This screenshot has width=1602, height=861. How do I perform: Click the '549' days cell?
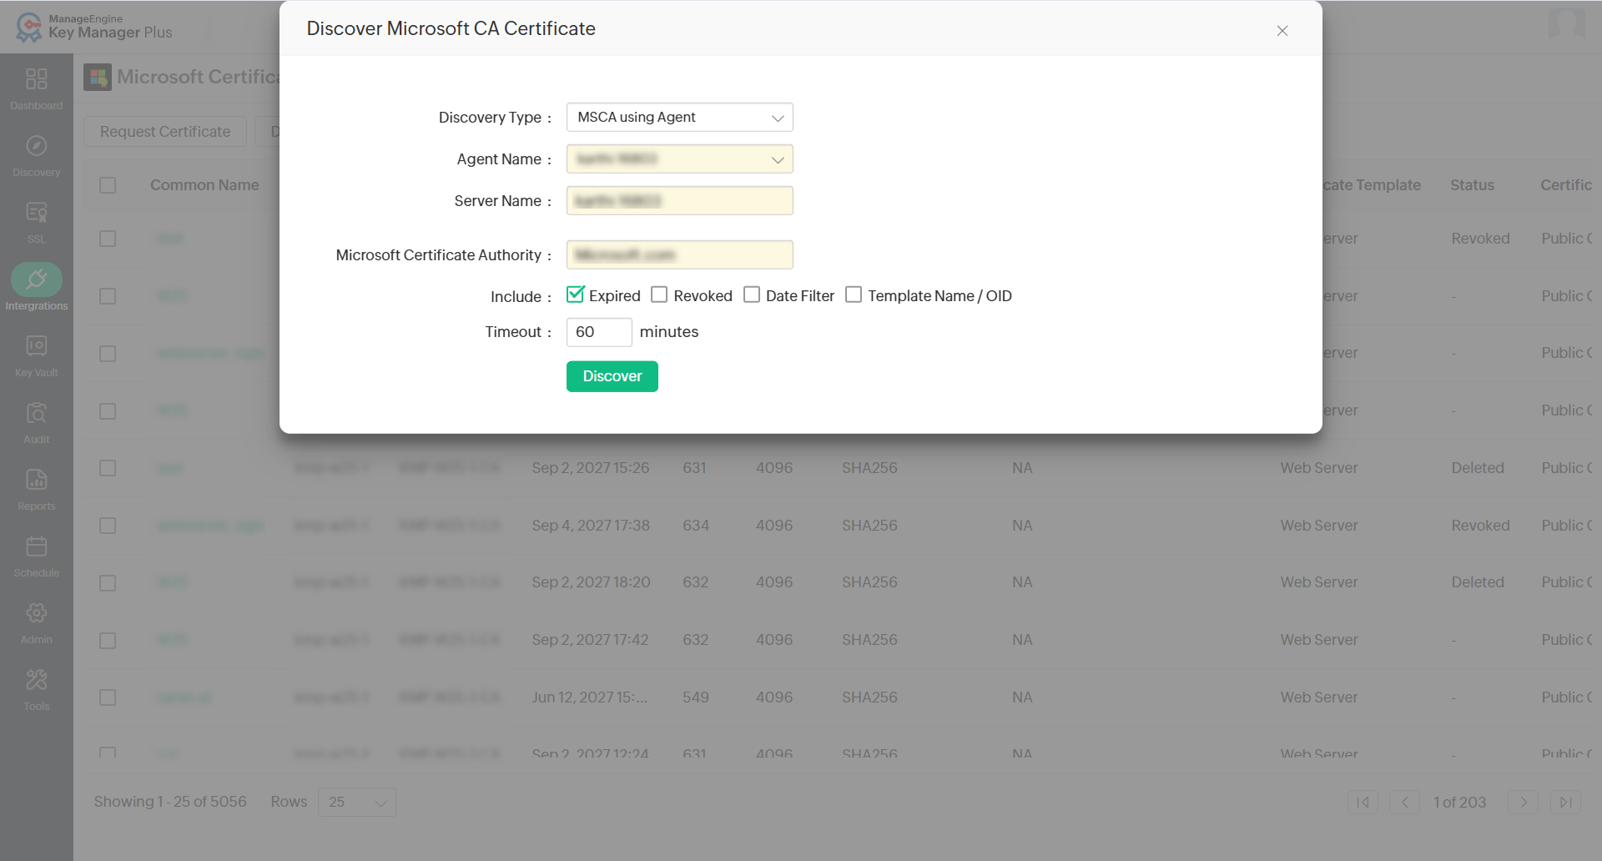coord(696,697)
